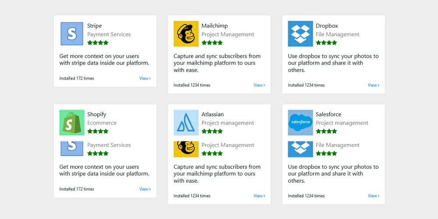Select the Atlassian app name heading
Image resolution: width=438 pixels, height=219 pixels.
click(212, 114)
